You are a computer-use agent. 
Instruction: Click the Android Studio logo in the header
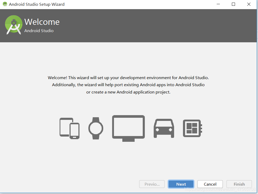point(14,25)
